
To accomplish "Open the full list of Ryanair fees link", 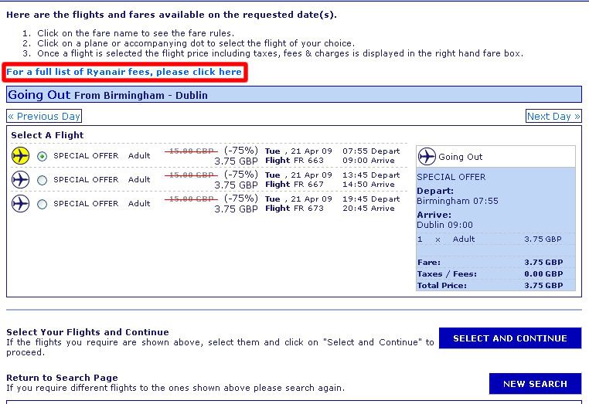I will pyautogui.click(x=124, y=72).
